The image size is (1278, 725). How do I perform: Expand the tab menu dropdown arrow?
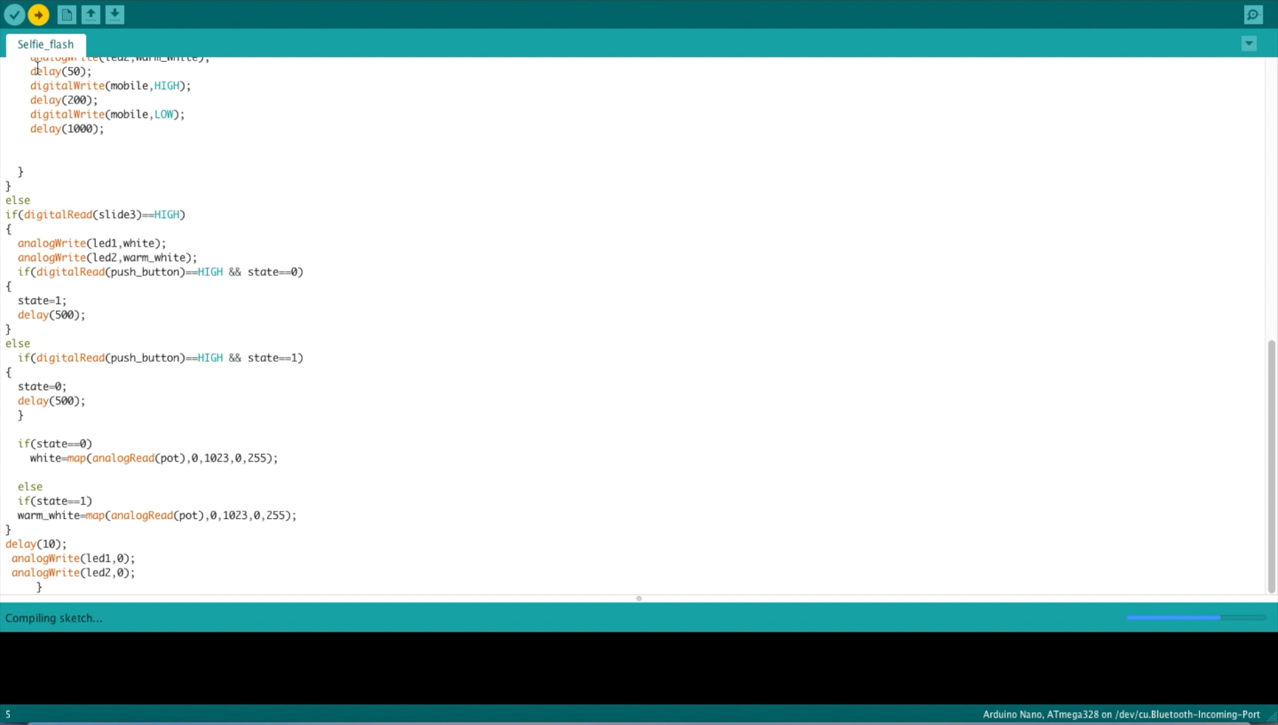(x=1249, y=44)
